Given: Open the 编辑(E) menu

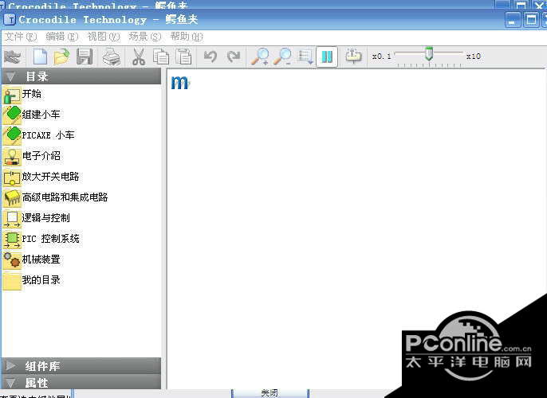Looking at the screenshot, I should pyautogui.click(x=61, y=37).
